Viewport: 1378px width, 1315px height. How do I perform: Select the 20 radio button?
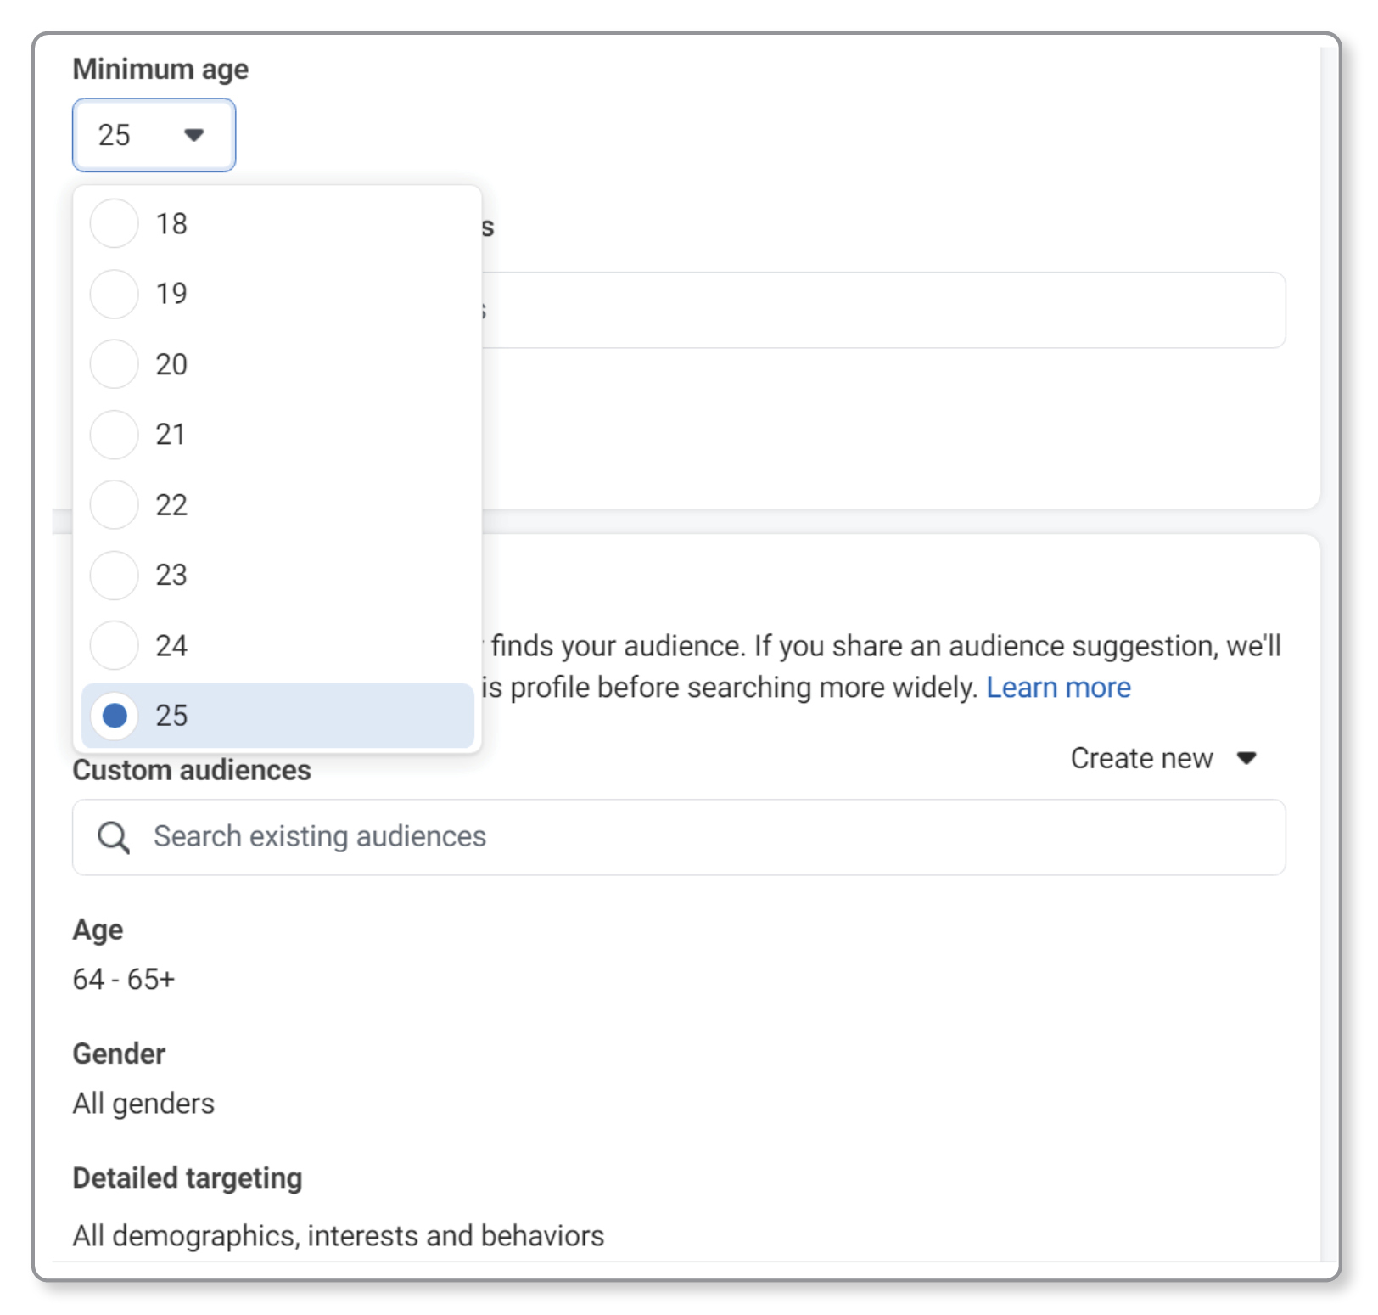(115, 364)
